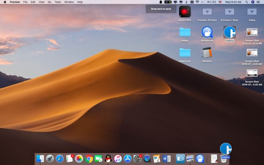This screenshot has width=264, height=165.
Task: Open the Edit menu
Action: pyautogui.click(x=33, y=2)
